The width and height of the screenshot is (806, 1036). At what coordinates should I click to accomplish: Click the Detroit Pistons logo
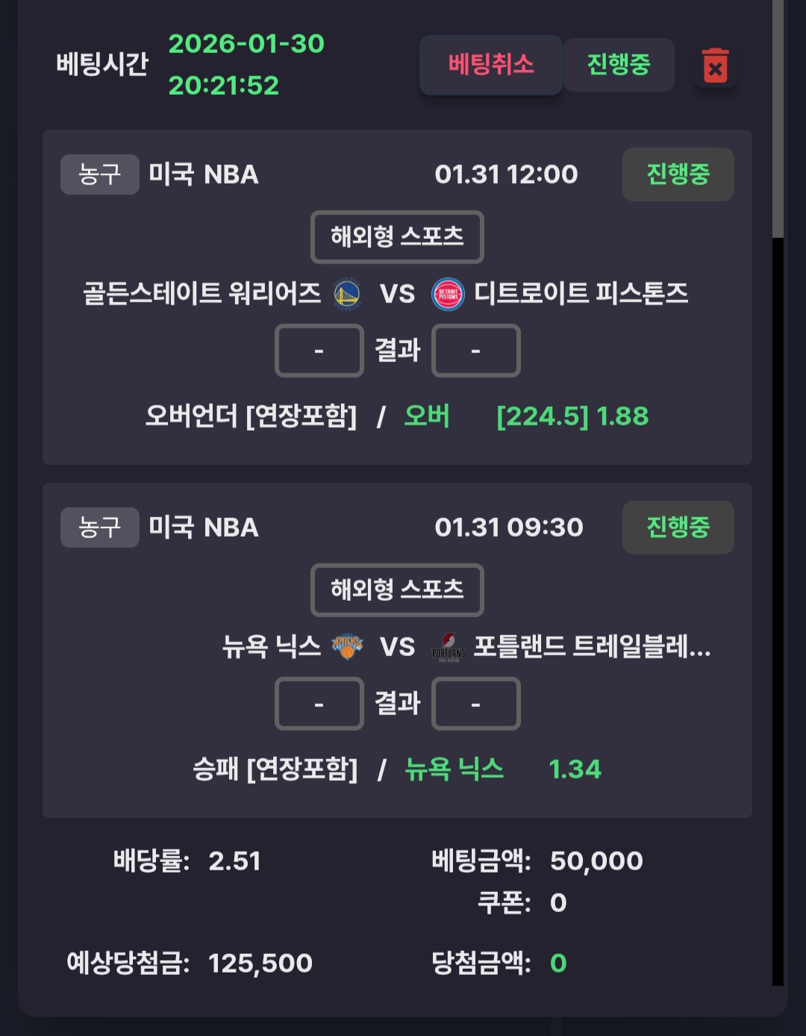click(x=448, y=294)
